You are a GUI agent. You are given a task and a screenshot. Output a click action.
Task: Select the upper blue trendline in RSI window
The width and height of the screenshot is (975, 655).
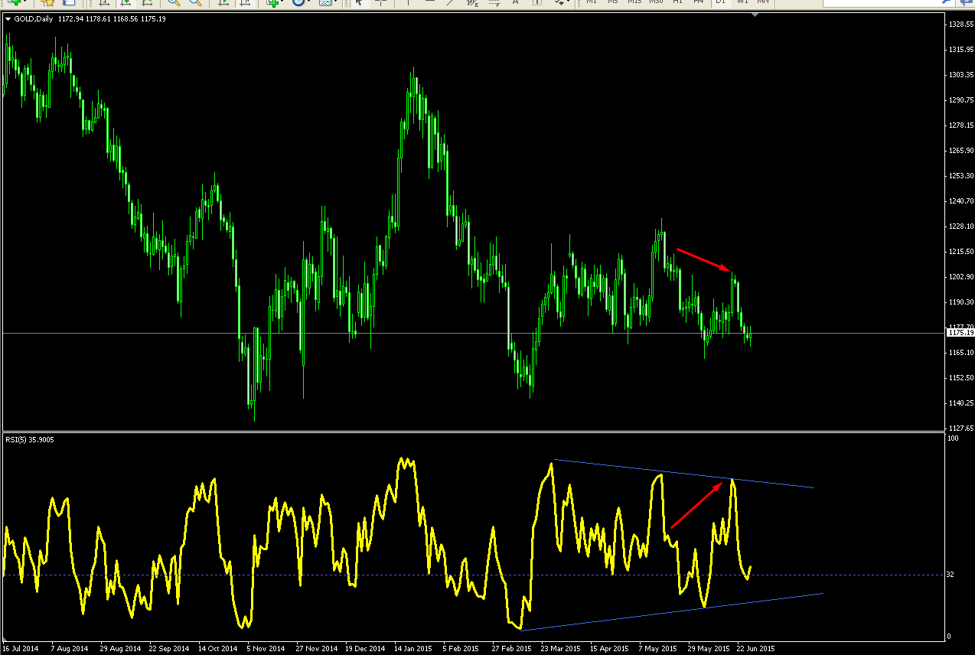[x=683, y=474]
